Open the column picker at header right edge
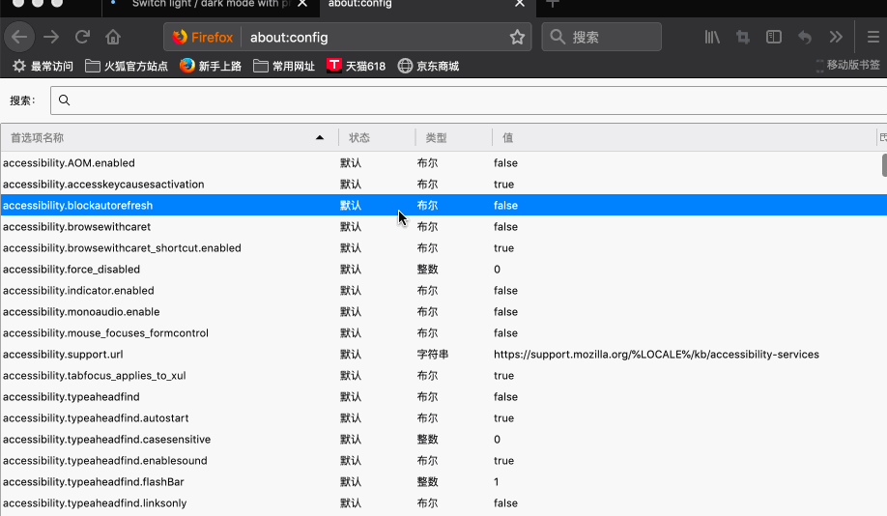 pos(881,137)
